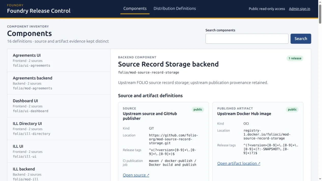Click the '1 release' badge

[x=295, y=58]
